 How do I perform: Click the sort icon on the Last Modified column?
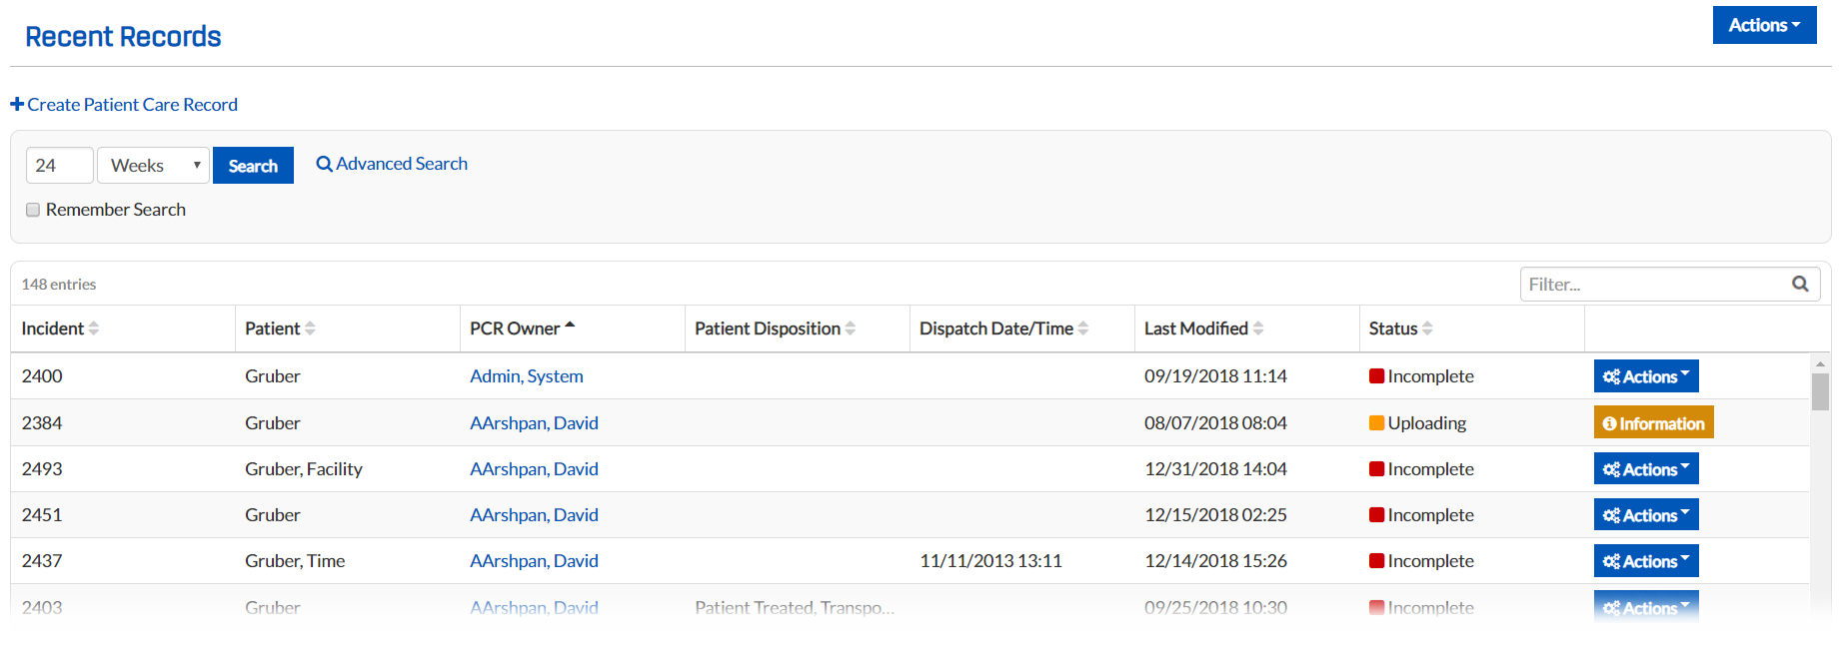click(1257, 328)
